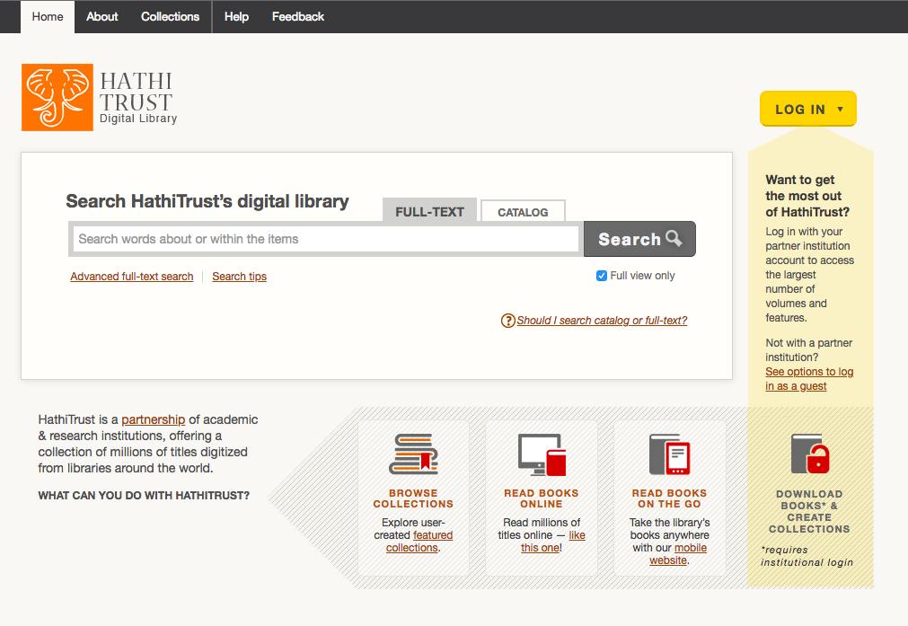Screen dimensions: 908x626
Task: Click the Browse Collections stacked books icon
Action: coord(413,454)
